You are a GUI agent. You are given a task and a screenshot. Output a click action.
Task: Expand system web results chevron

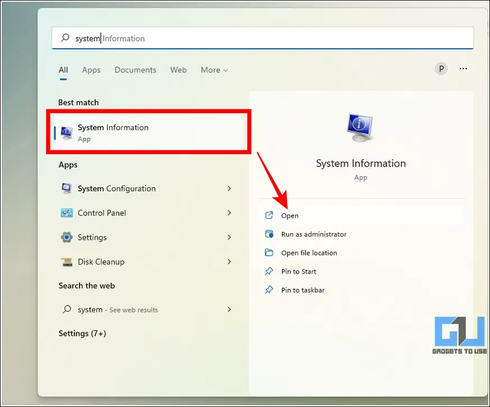tap(229, 309)
